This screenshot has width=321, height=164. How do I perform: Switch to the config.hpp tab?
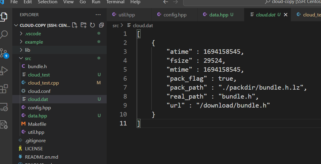coord(174,15)
